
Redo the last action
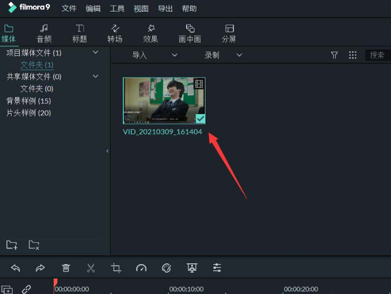(x=40, y=268)
